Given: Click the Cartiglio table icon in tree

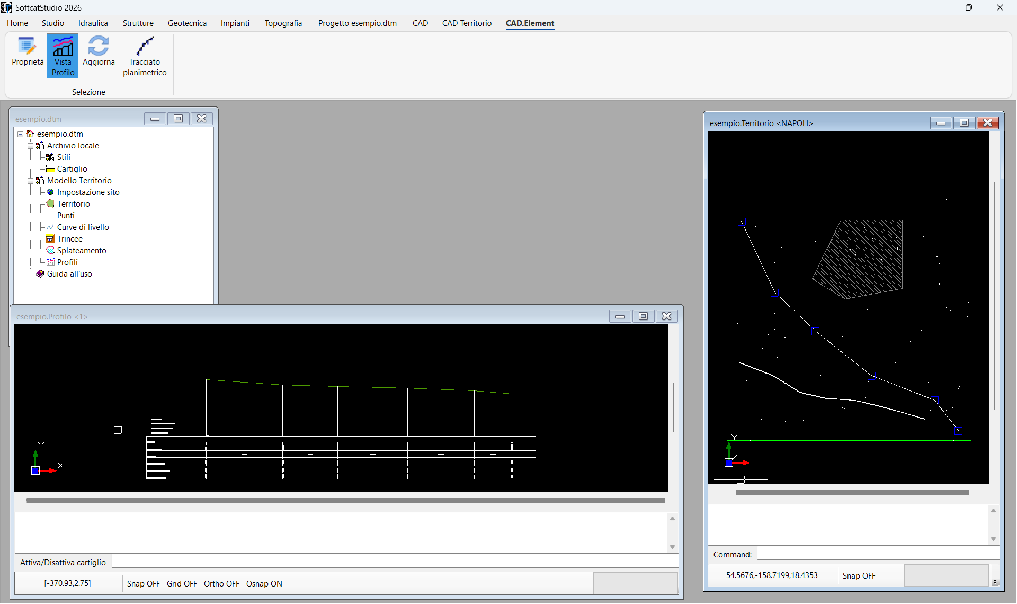Looking at the screenshot, I should 50,169.
